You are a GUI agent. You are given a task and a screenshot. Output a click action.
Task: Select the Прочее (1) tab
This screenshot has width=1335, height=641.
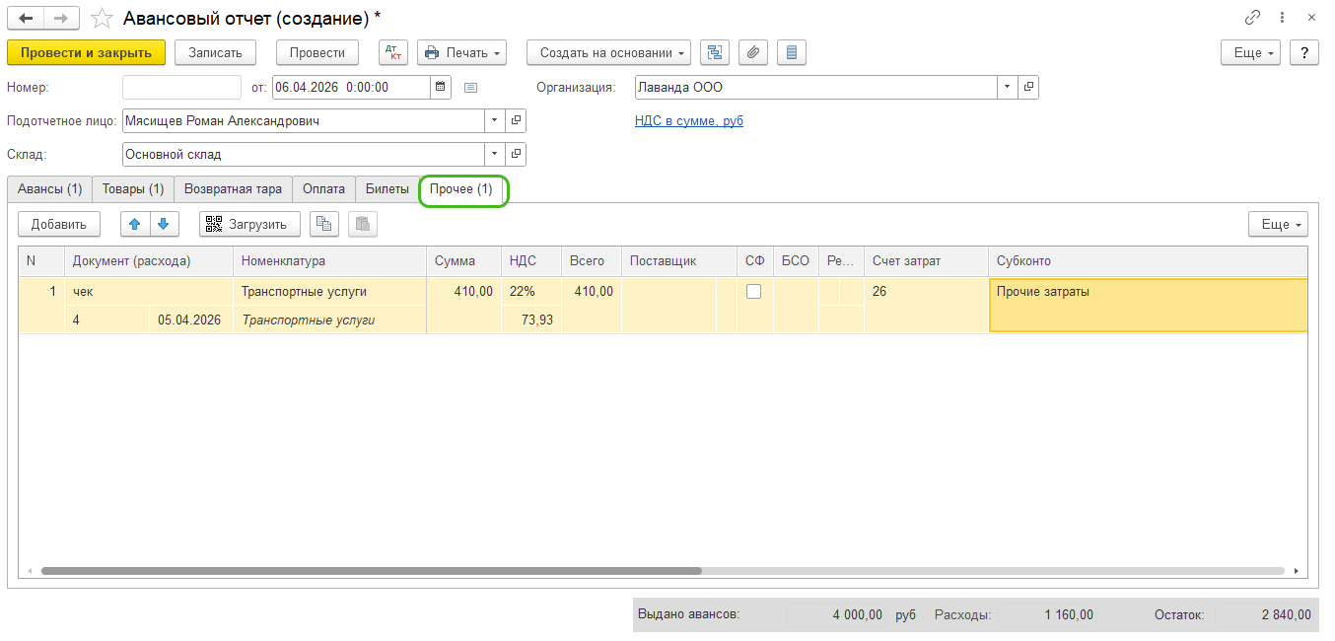click(x=463, y=189)
